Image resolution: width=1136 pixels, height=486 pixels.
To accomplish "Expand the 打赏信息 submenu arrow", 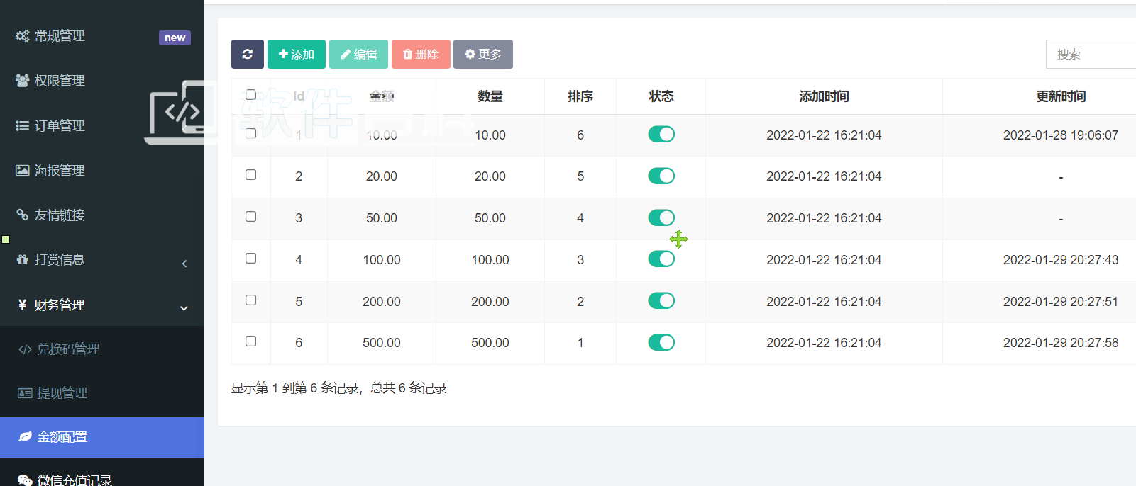I will [184, 264].
